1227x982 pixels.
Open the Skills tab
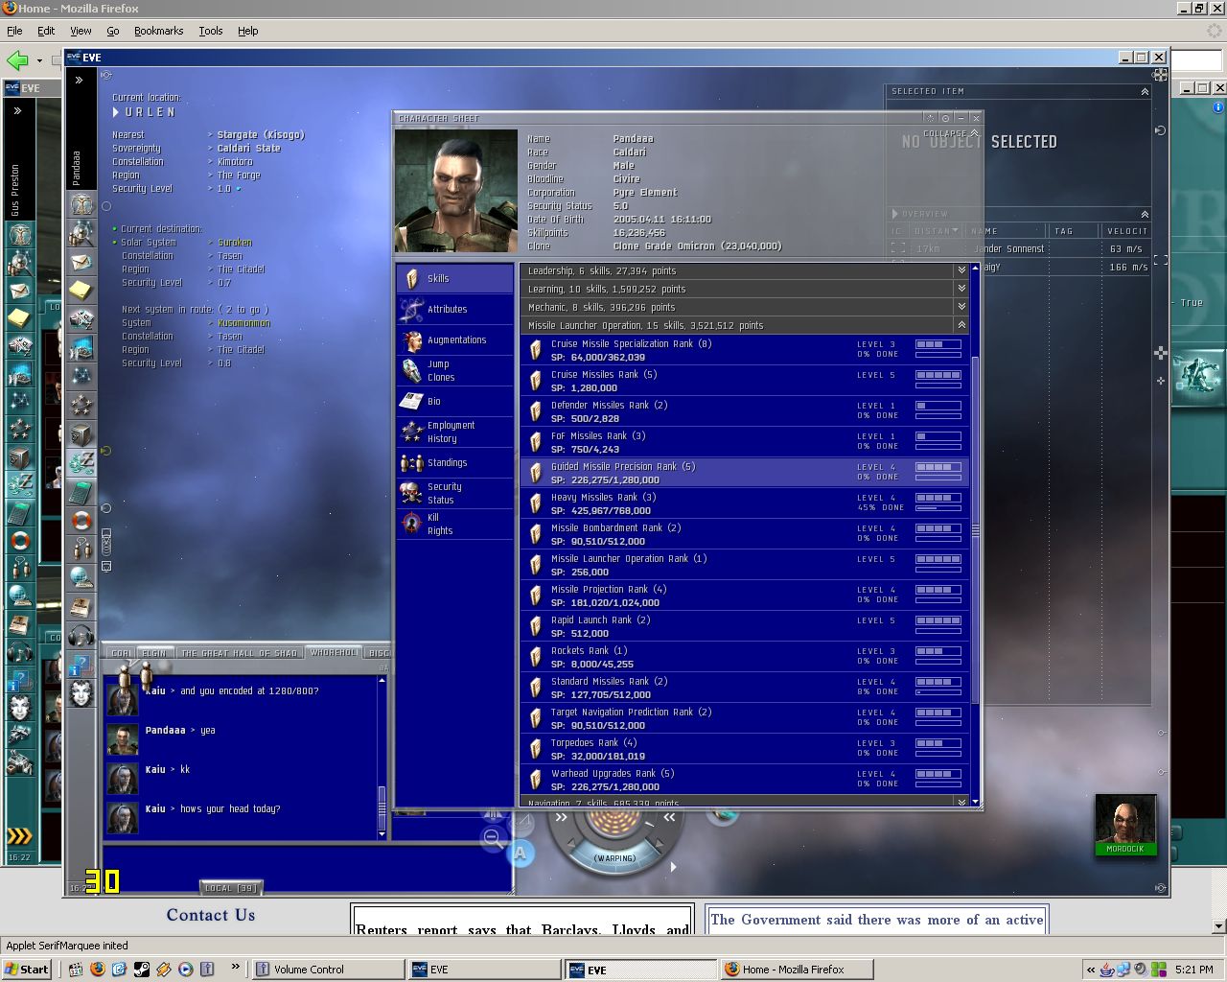coord(455,278)
